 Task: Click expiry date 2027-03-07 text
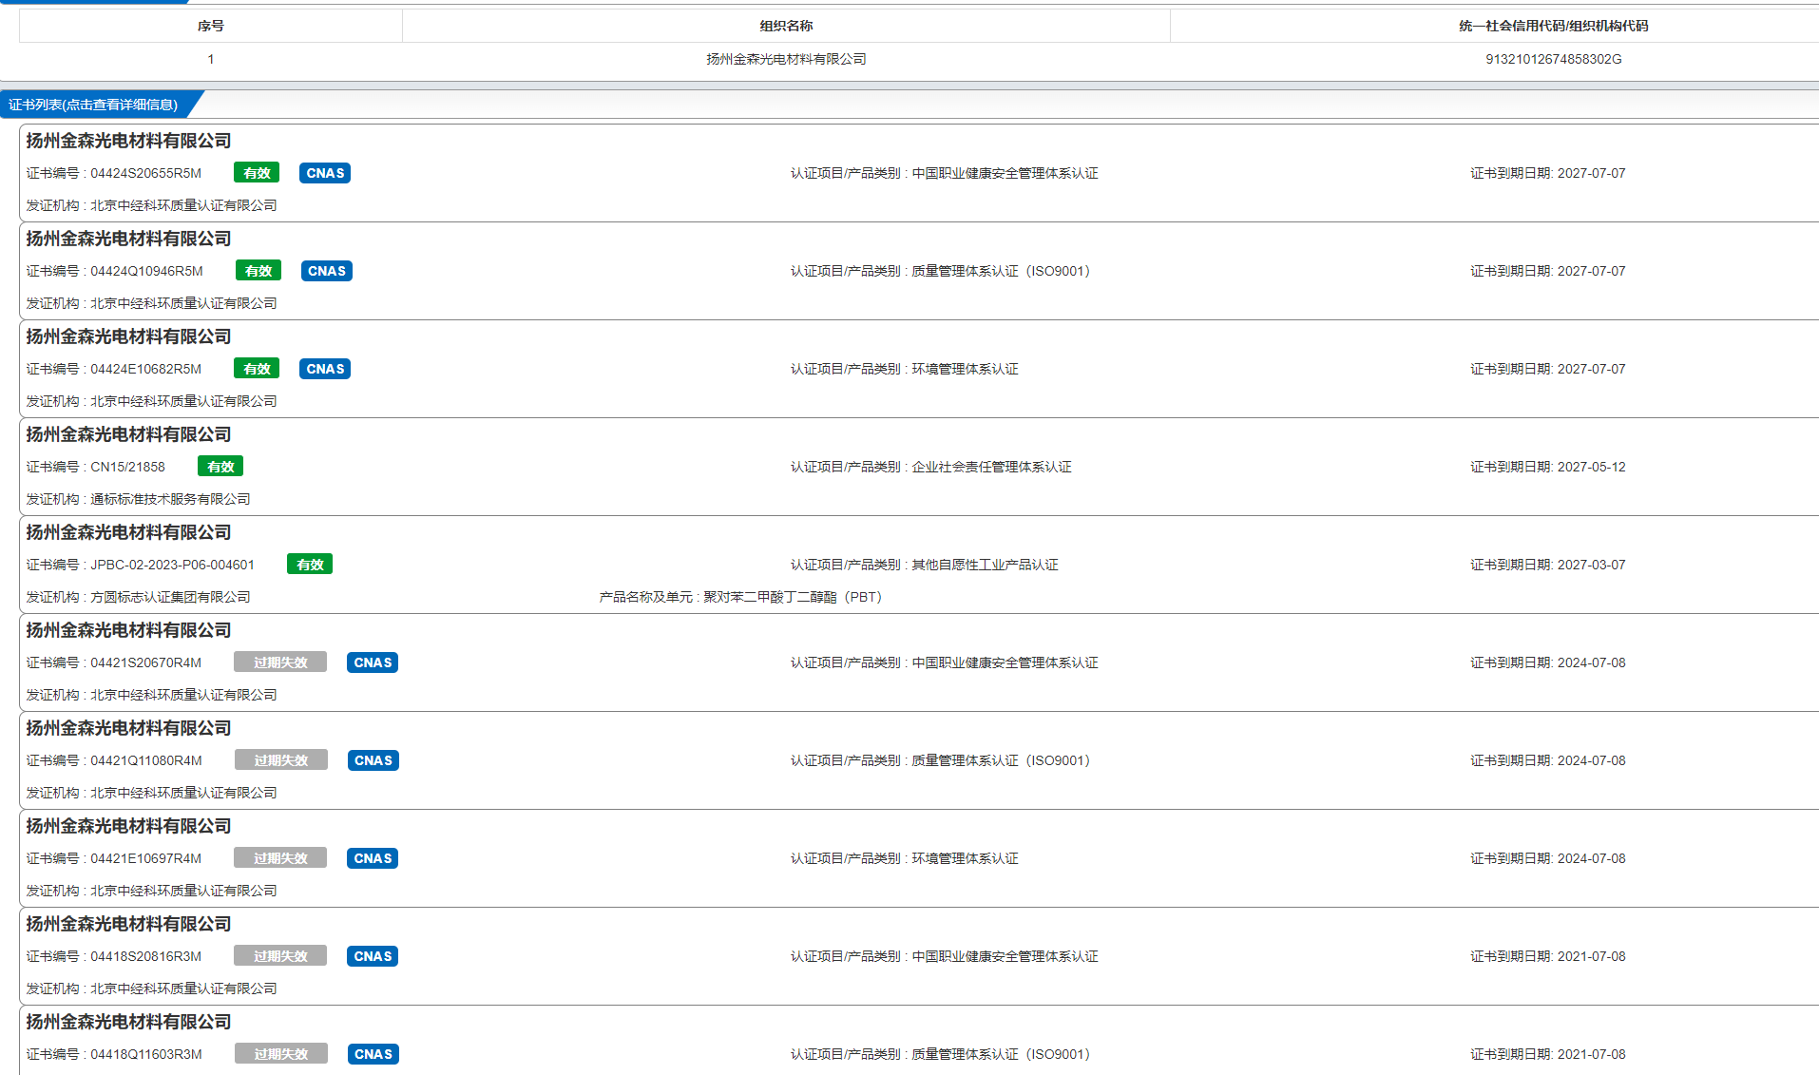click(1591, 565)
